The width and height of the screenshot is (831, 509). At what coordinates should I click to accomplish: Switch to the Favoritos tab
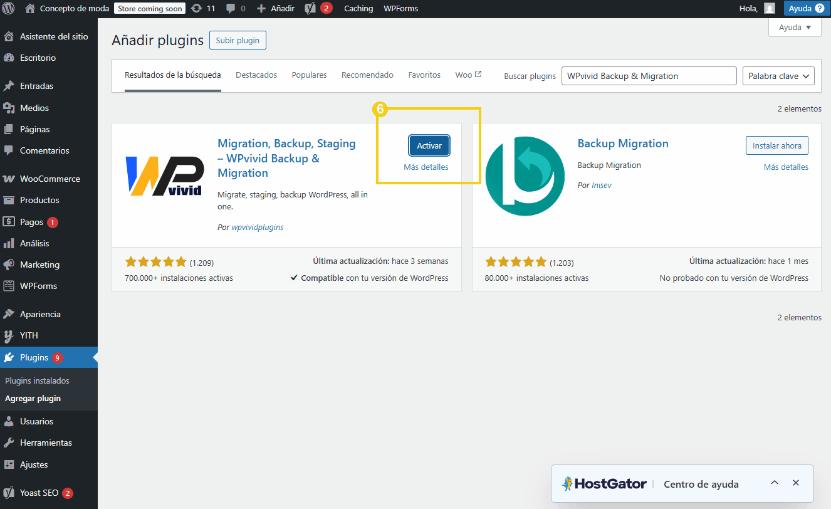(424, 75)
